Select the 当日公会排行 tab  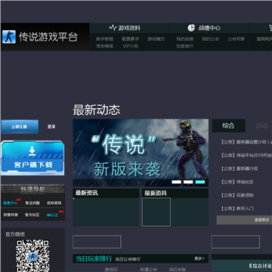pyautogui.click(x=128, y=259)
